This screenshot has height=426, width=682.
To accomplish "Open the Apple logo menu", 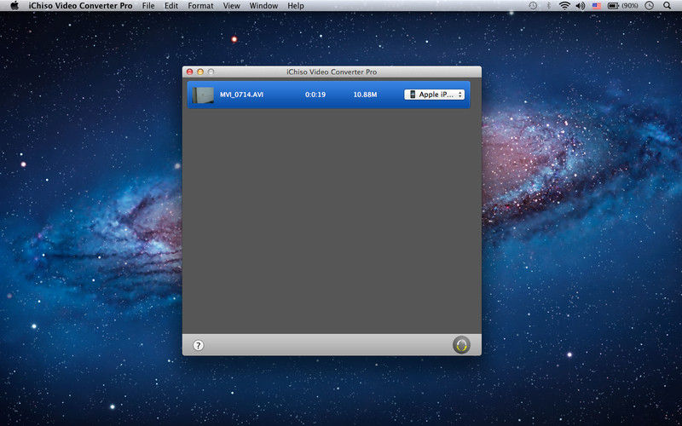I will tap(14, 6).
